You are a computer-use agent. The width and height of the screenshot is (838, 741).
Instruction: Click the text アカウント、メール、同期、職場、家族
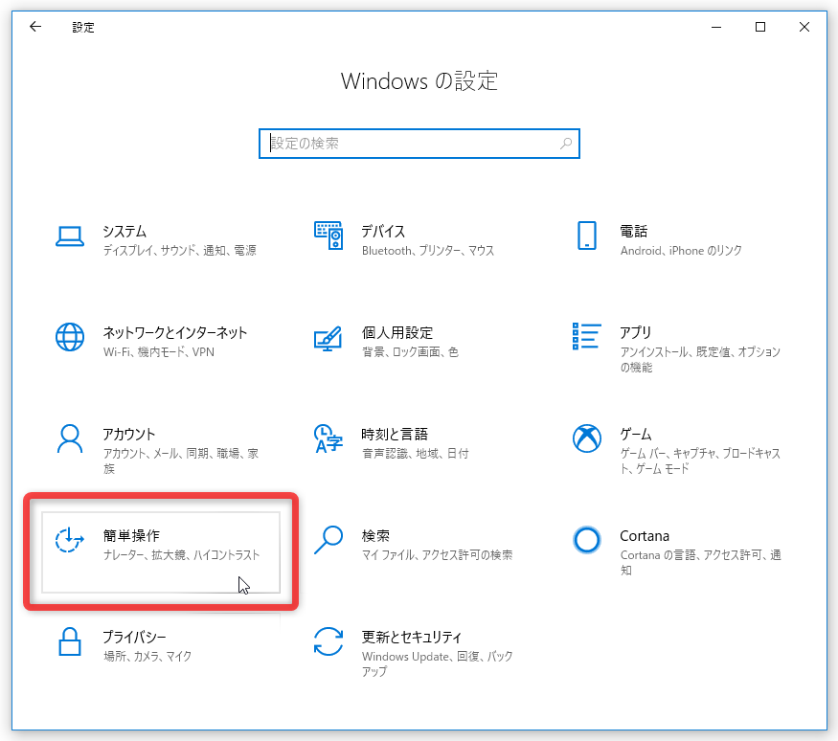coord(181,461)
